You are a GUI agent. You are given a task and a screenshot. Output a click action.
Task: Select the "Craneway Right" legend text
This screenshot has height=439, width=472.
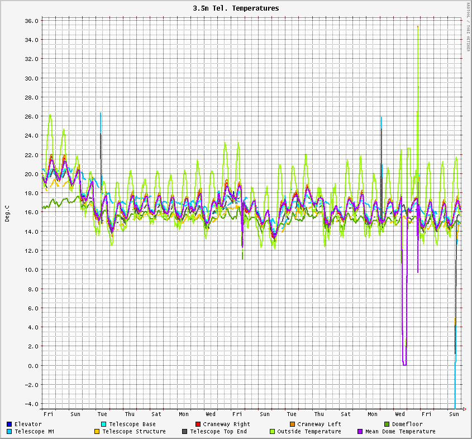coord(226,424)
